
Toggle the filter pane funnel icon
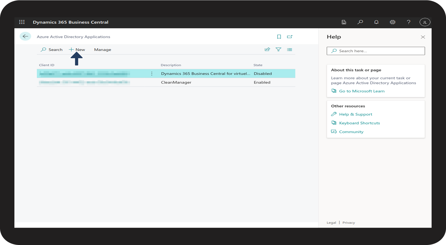click(x=278, y=49)
